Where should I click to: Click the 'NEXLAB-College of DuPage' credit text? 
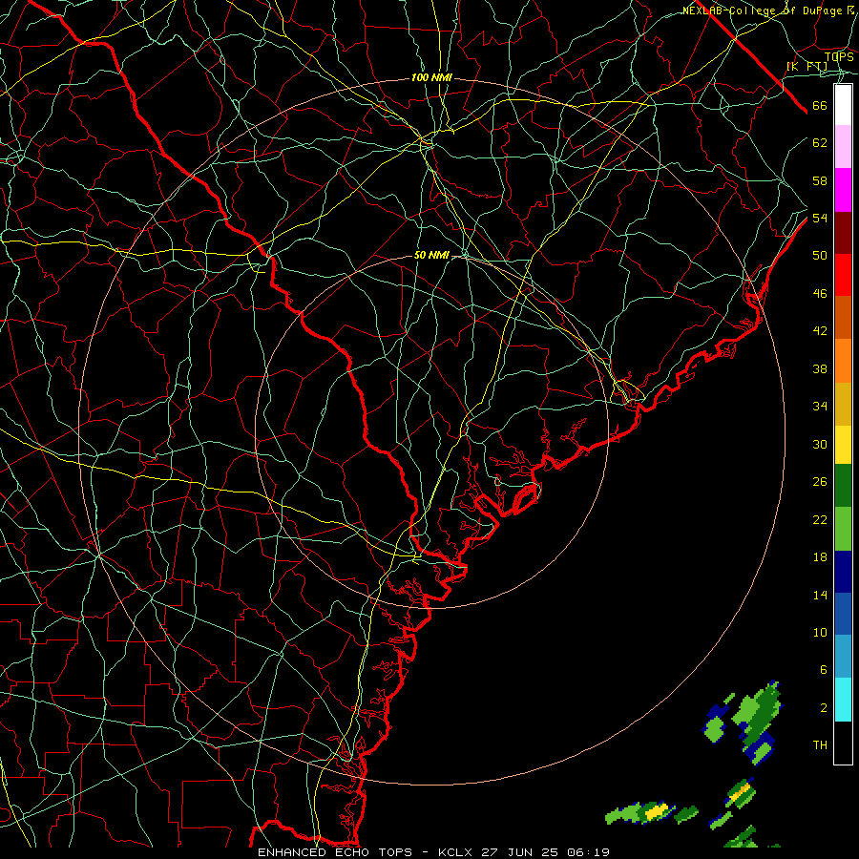pos(764,10)
